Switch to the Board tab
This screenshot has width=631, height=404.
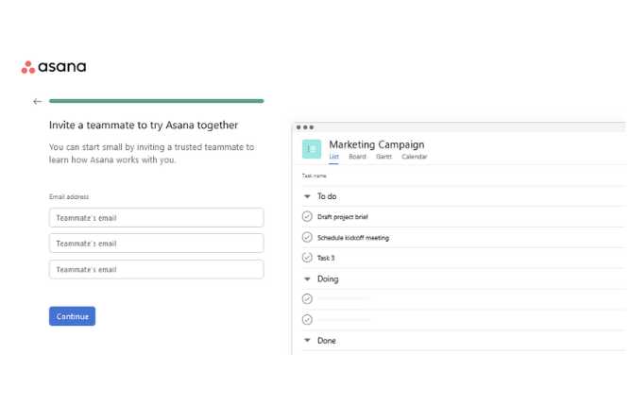357,157
